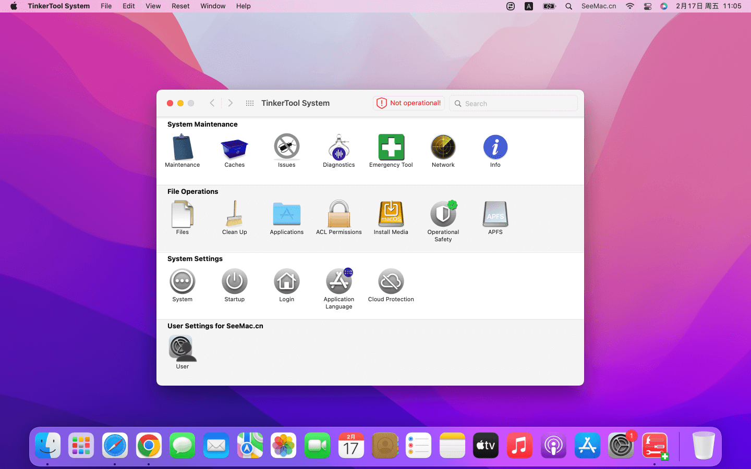This screenshot has width=751, height=469.
Task: Open the Install Media pane
Action: 391,215
